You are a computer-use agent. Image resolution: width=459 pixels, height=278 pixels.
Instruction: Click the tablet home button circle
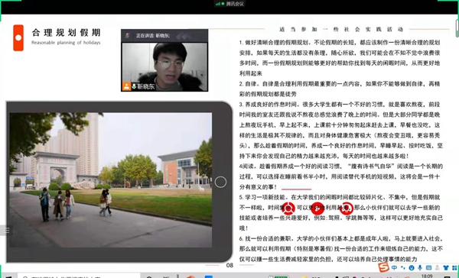(220, 182)
